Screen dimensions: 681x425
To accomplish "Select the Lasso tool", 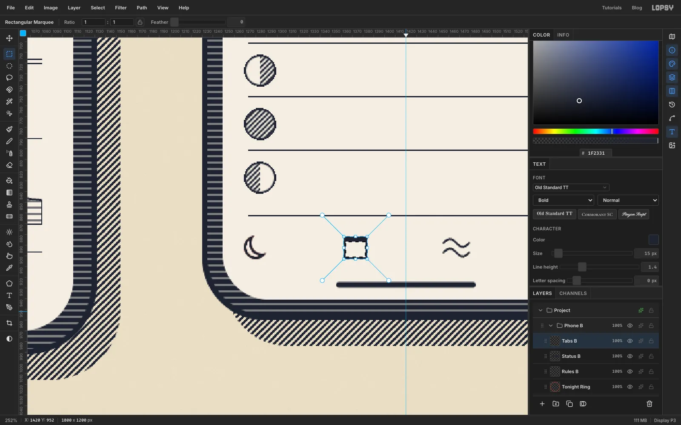I will click(x=9, y=78).
